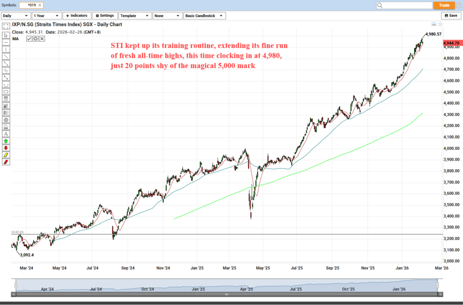Select the rectangle drawing tool
463x305 pixels.
6,91
